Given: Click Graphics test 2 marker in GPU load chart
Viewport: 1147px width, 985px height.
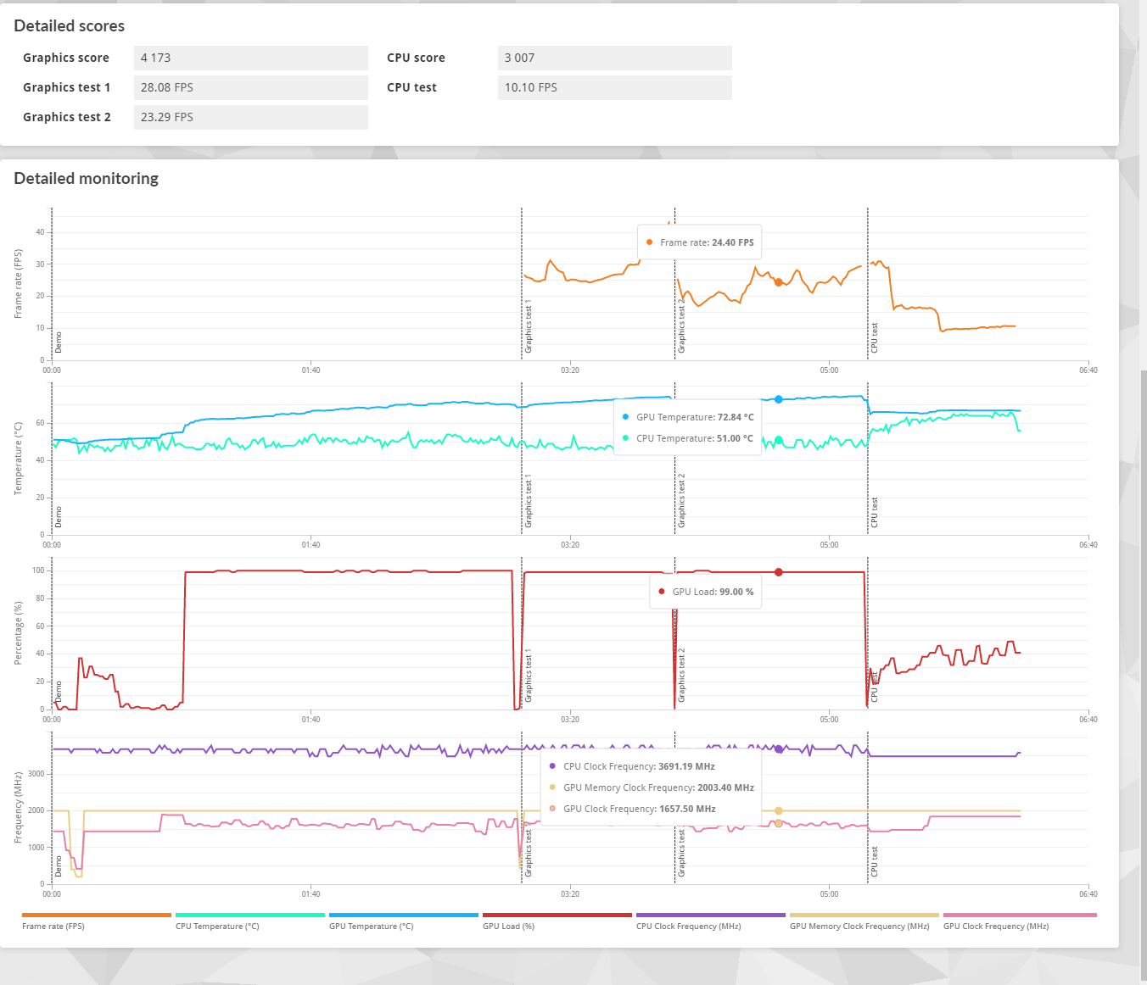Looking at the screenshot, I should pyautogui.click(x=681, y=676).
